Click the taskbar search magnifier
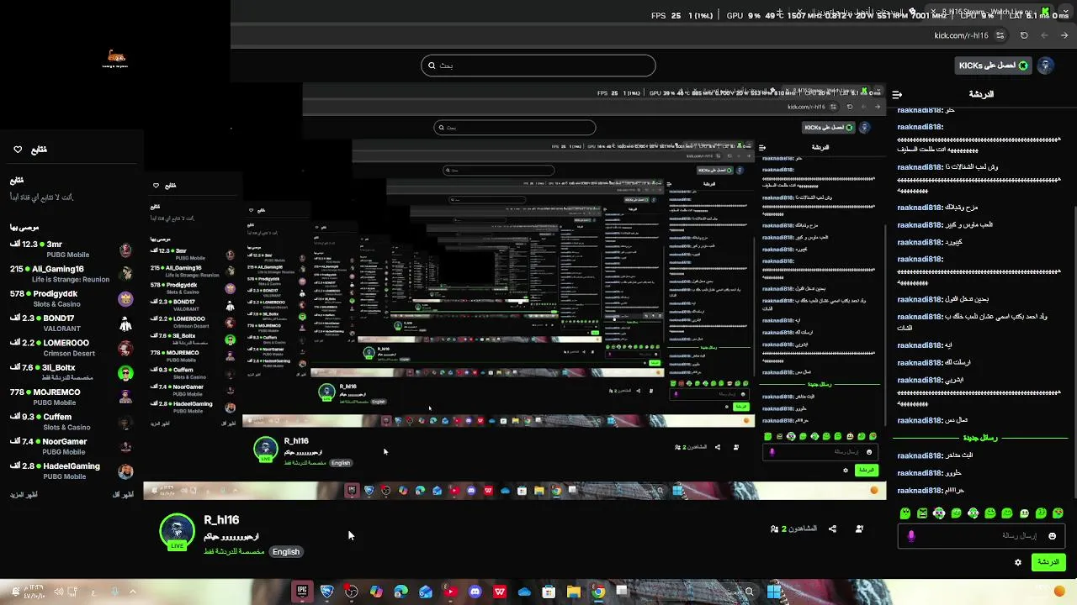The width and height of the screenshot is (1077, 605). [749, 592]
